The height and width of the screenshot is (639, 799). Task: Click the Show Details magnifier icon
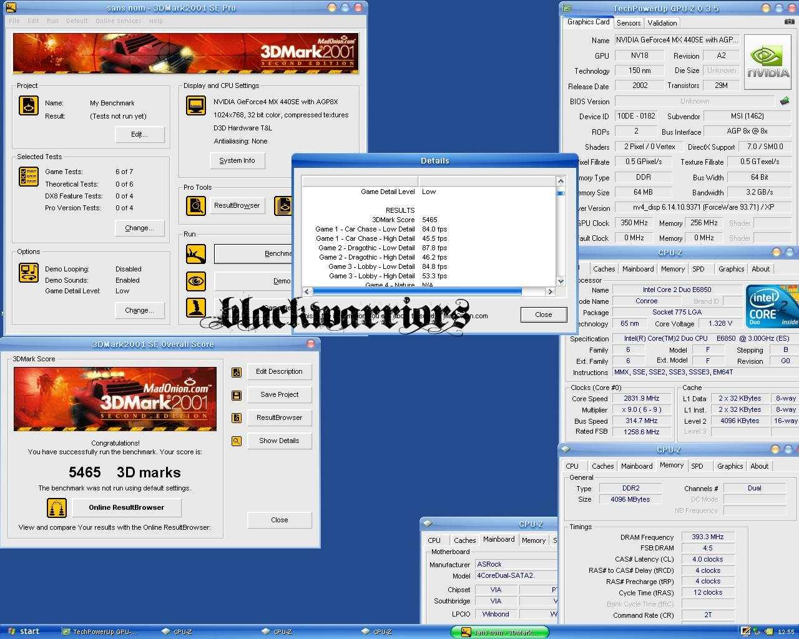[237, 441]
